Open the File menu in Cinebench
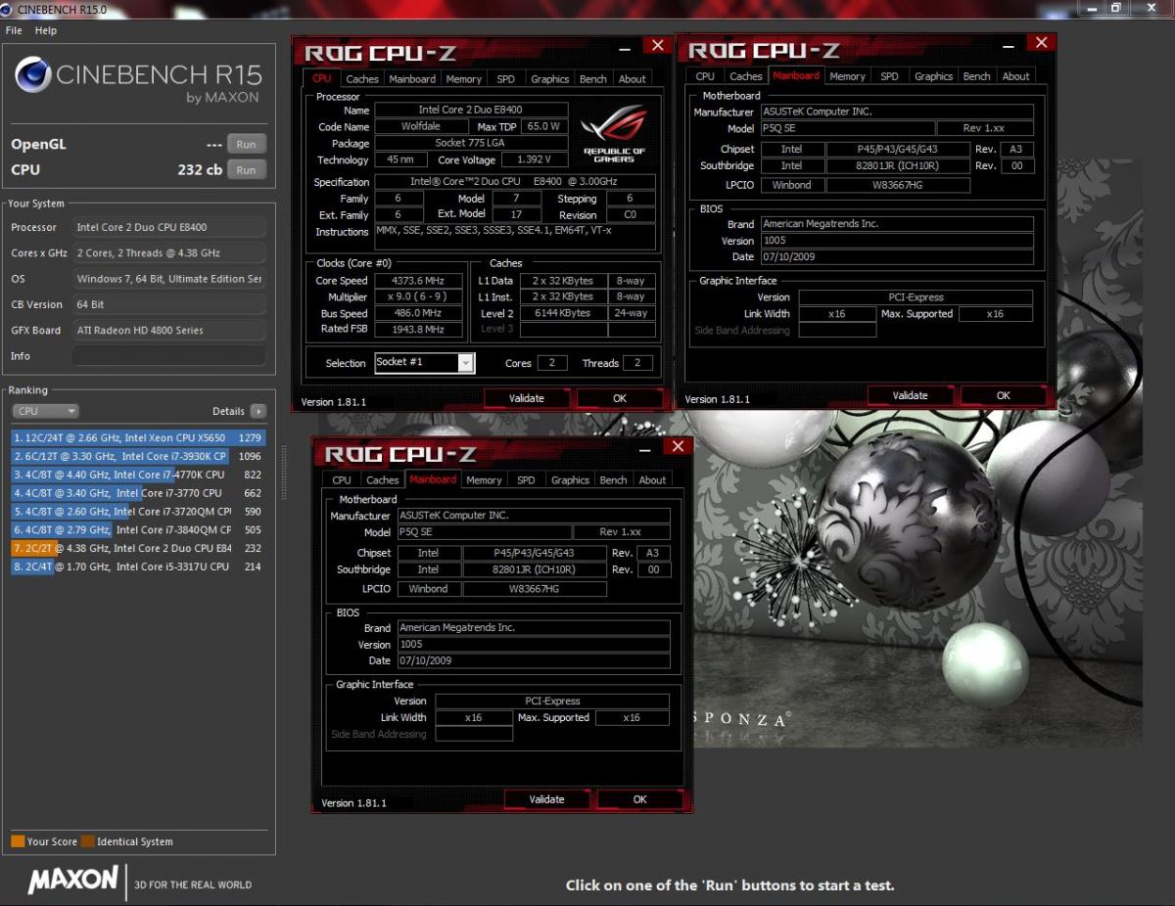This screenshot has height=906, width=1175. [14, 30]
